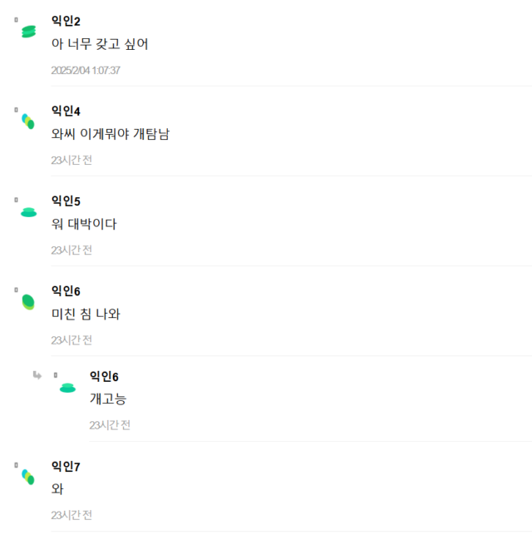Click the avatar next to "미친 침 나와"

coord(28,302)
